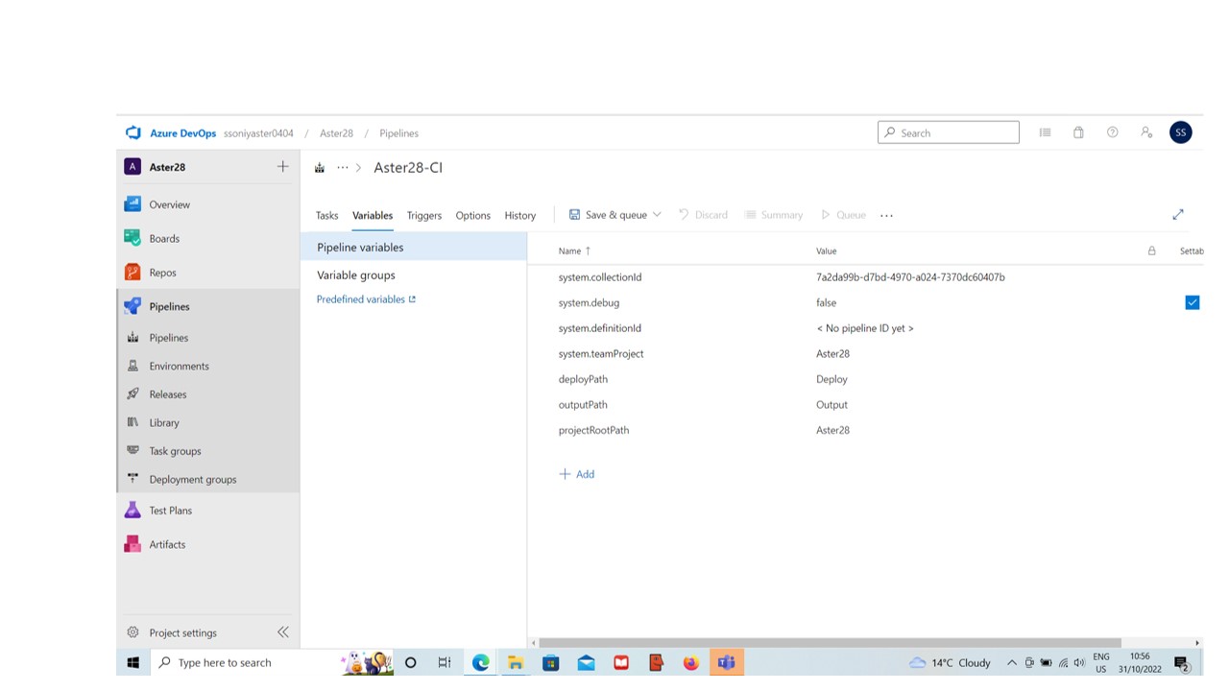Select Pipeline variables section
This screenshot has width=1229, height=691.
click(414, 247)
